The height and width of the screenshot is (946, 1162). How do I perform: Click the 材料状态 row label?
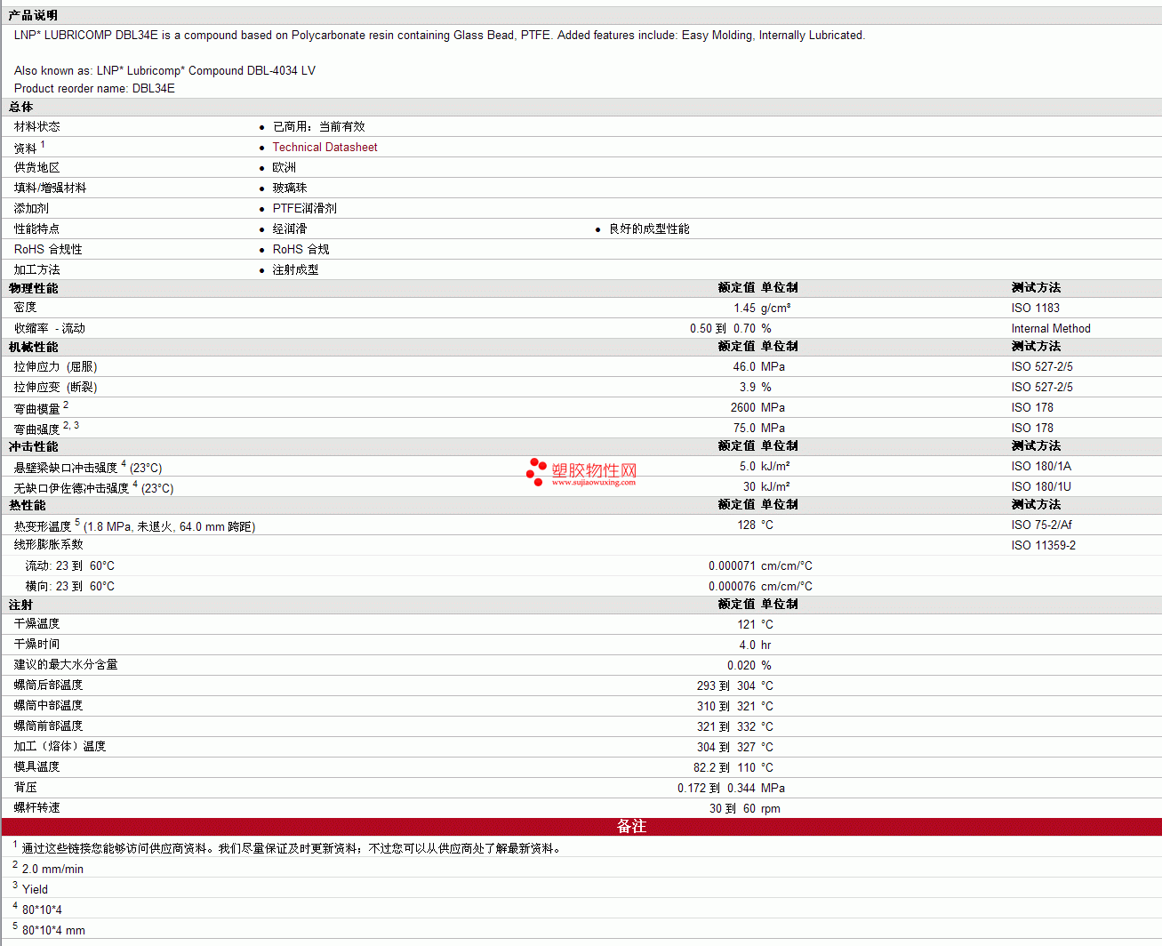[x=36, y=127]
